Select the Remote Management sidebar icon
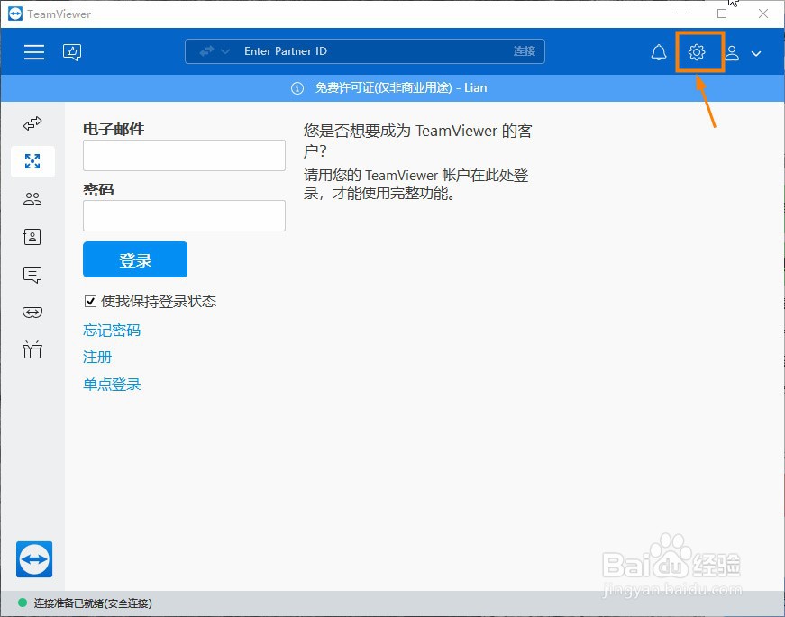 coord(32,161)
